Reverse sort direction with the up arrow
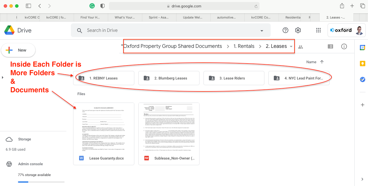 (x=322, y=62)
